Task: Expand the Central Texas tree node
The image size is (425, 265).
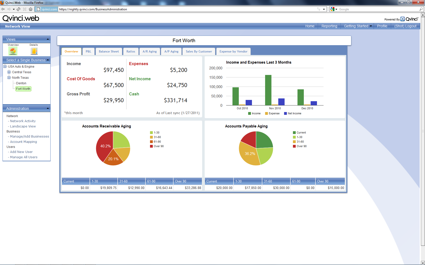Action: click(9, 72)
